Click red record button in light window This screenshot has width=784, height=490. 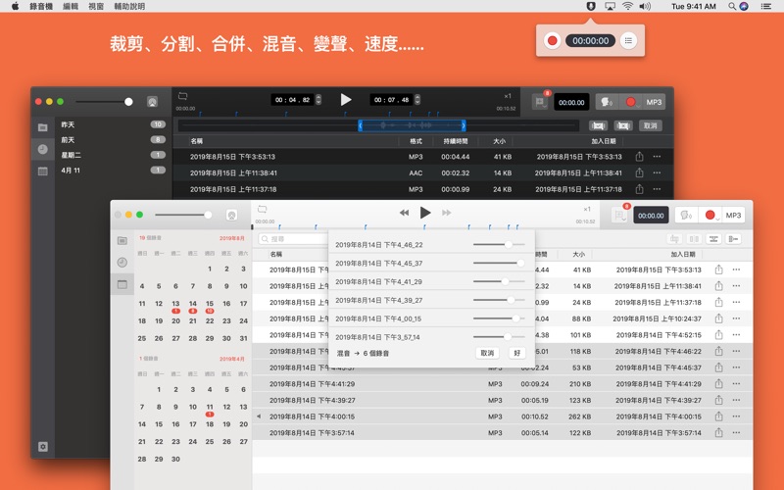click(710, 215)
